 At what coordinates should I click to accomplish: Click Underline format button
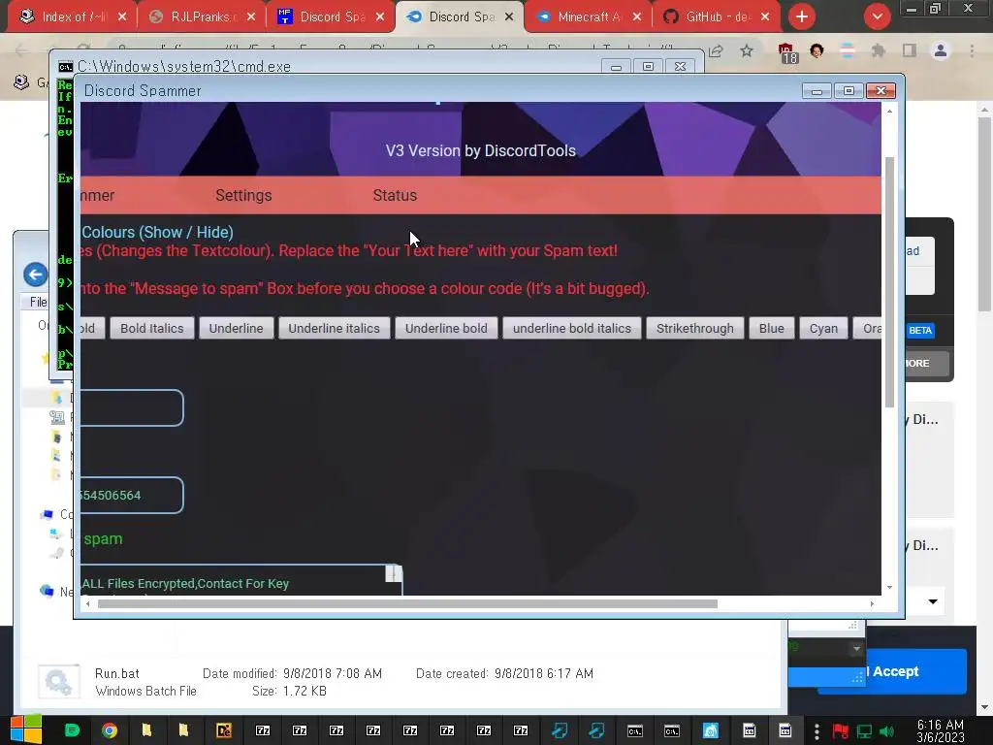point(237,328)
